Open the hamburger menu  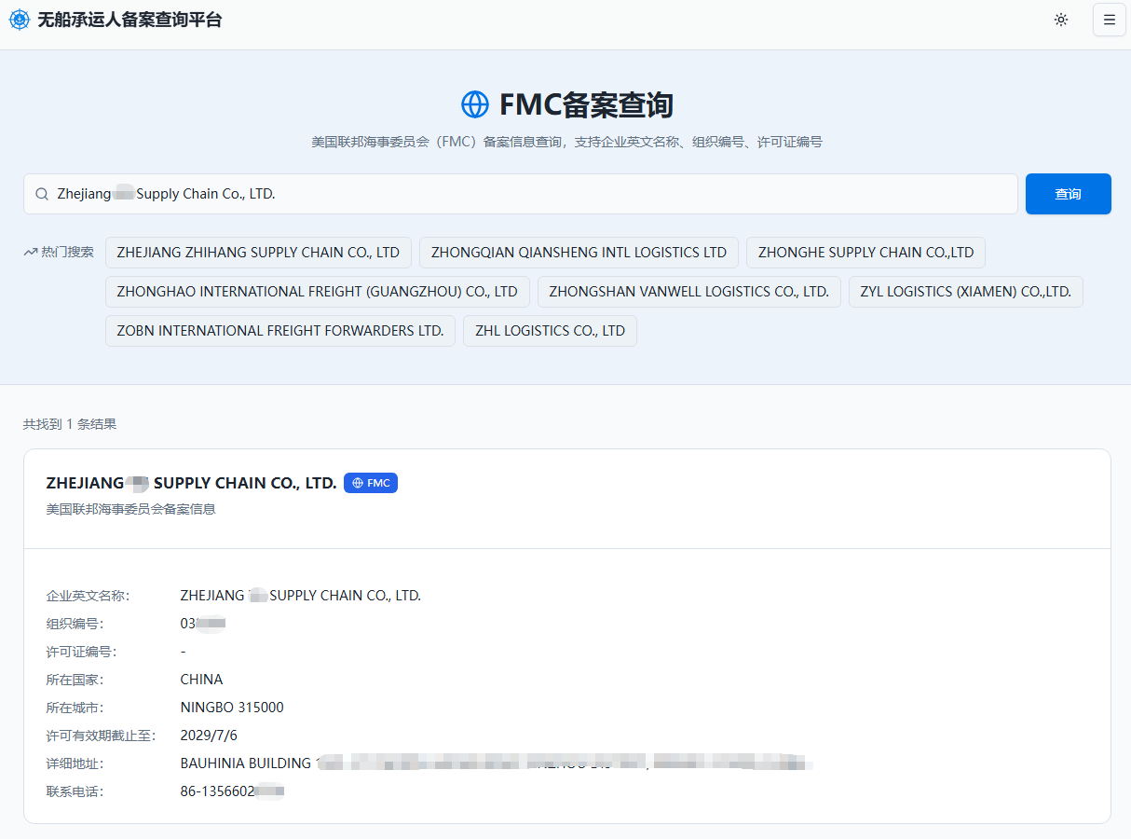click(x=1110, y=20)
